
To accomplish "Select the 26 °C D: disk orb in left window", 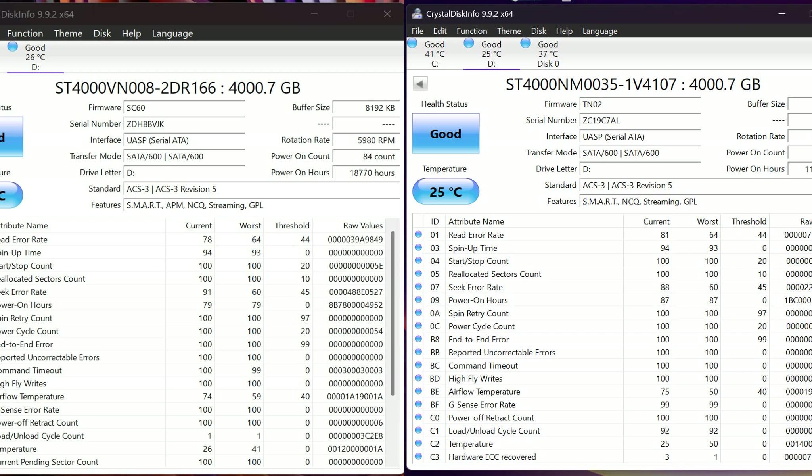I will (x=13, y=46).
